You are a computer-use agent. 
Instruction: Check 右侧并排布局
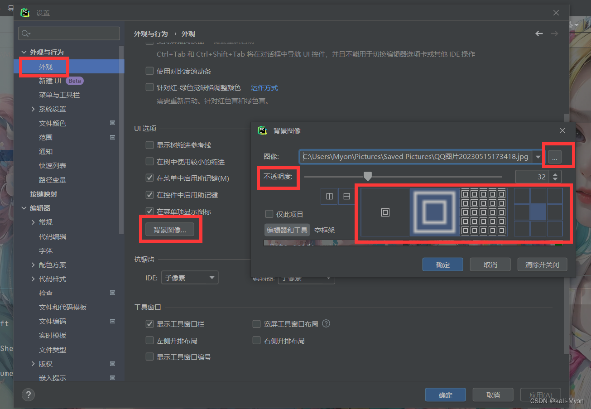pos(257,341)
